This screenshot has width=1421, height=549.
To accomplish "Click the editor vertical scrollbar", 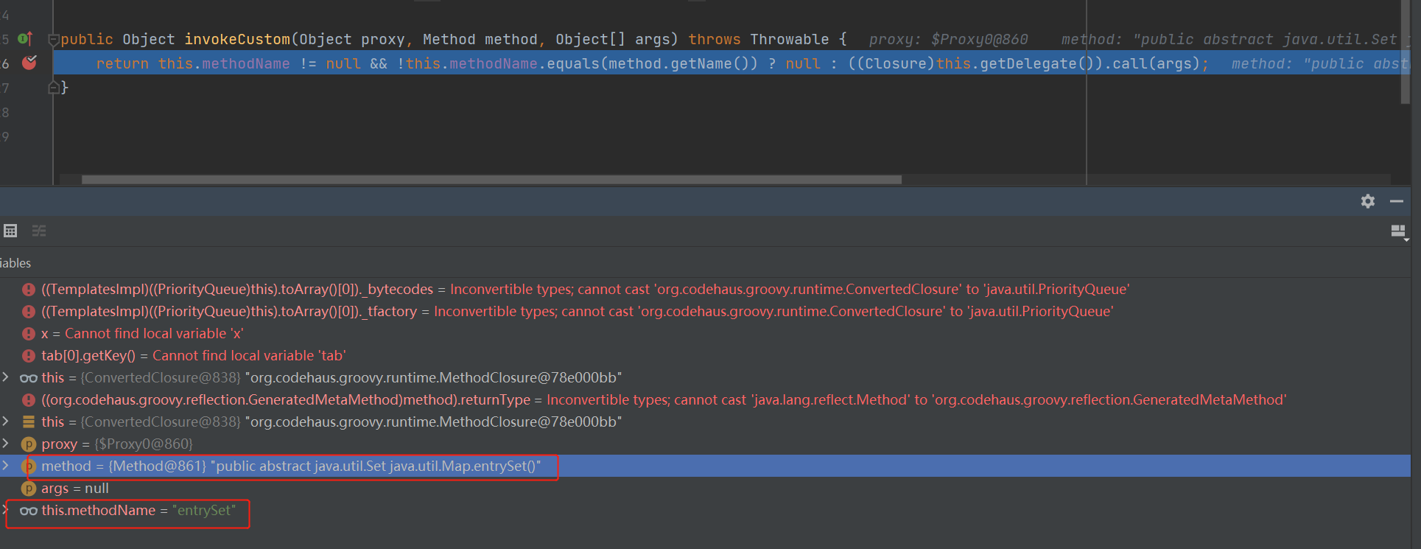I will [1406, 52].
